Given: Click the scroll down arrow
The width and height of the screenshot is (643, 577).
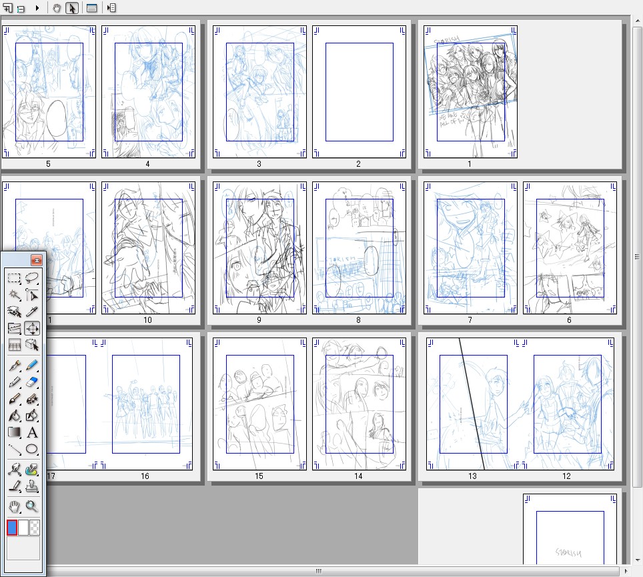Looking at the screenshot, I should [637, 560].
